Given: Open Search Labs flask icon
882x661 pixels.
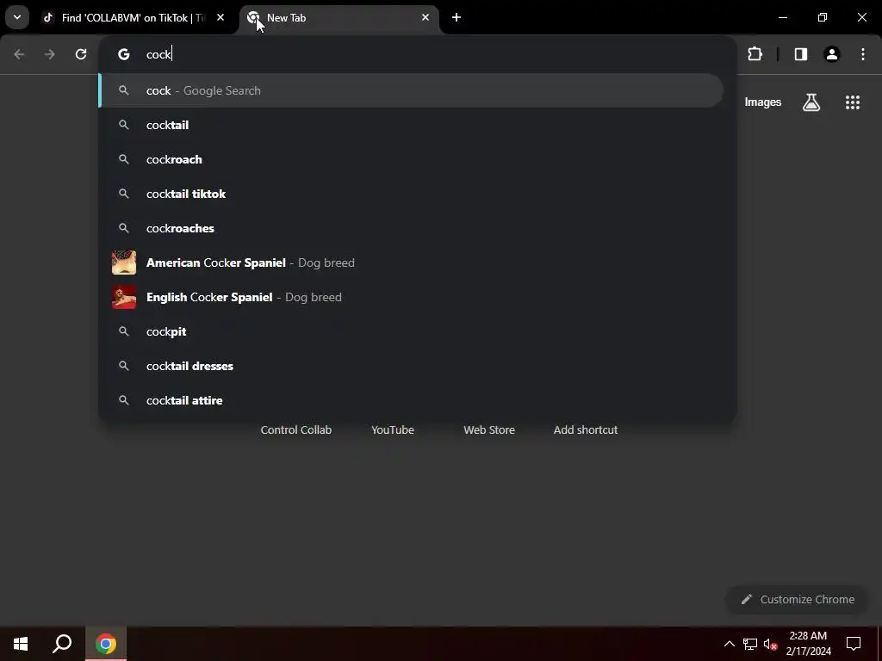Looking at the screenshot, I should [x=811, y=102].
